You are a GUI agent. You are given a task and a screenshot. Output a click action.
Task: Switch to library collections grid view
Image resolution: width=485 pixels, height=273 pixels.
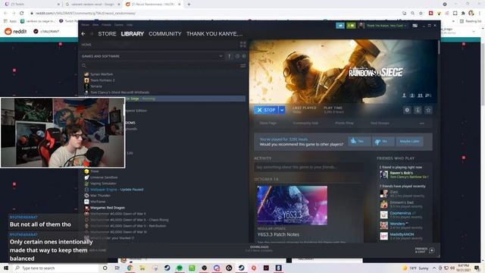pyautogui.click(x=242, y=45)
